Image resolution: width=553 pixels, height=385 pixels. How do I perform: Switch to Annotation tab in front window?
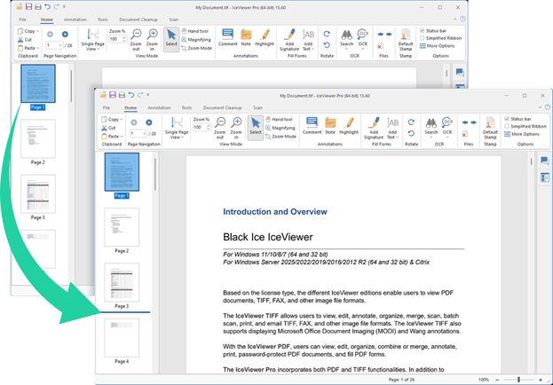160,106
